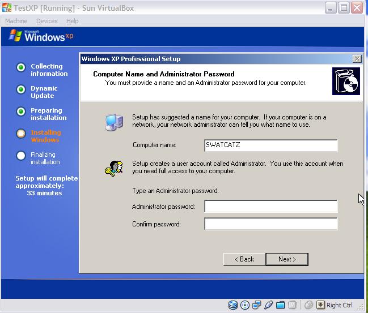Click the Confirm password field
This screenshot has height=313, width=368.
(271, 224)
